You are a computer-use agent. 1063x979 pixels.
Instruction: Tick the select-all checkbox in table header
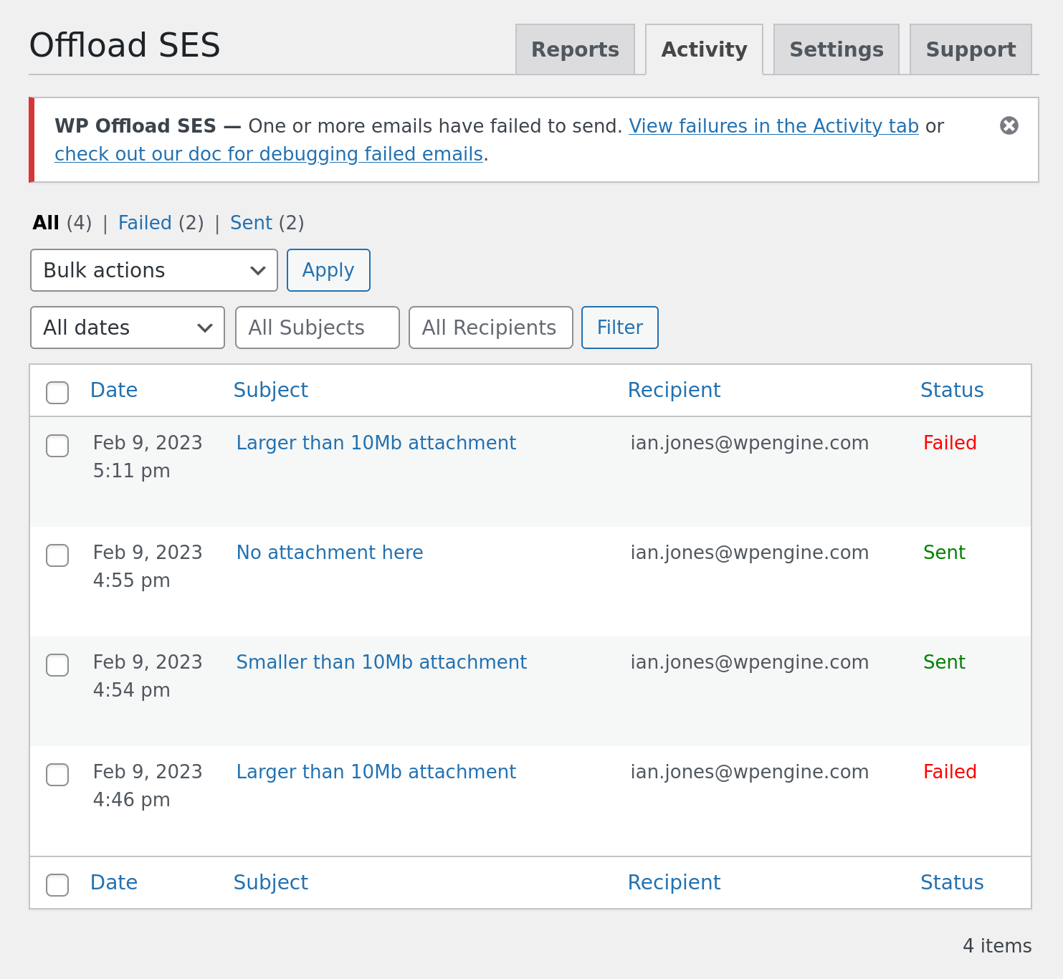[57, 393]
